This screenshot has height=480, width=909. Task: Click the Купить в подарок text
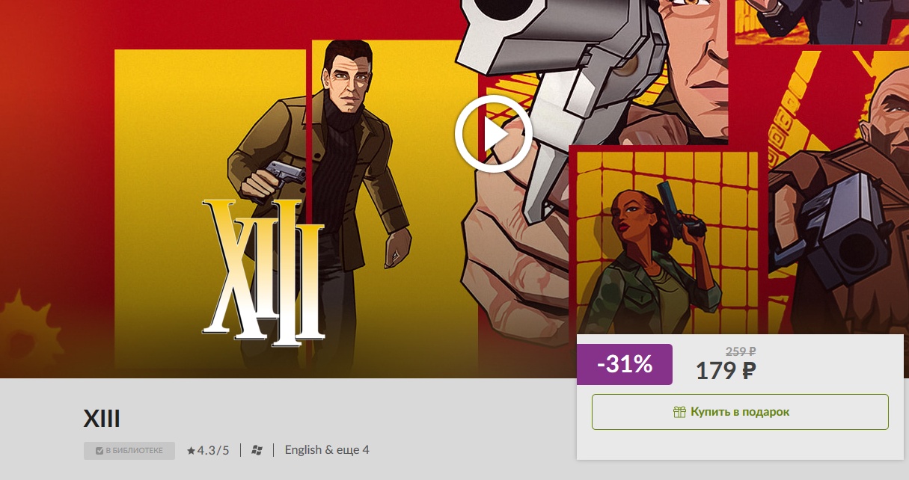pos(740,412)
